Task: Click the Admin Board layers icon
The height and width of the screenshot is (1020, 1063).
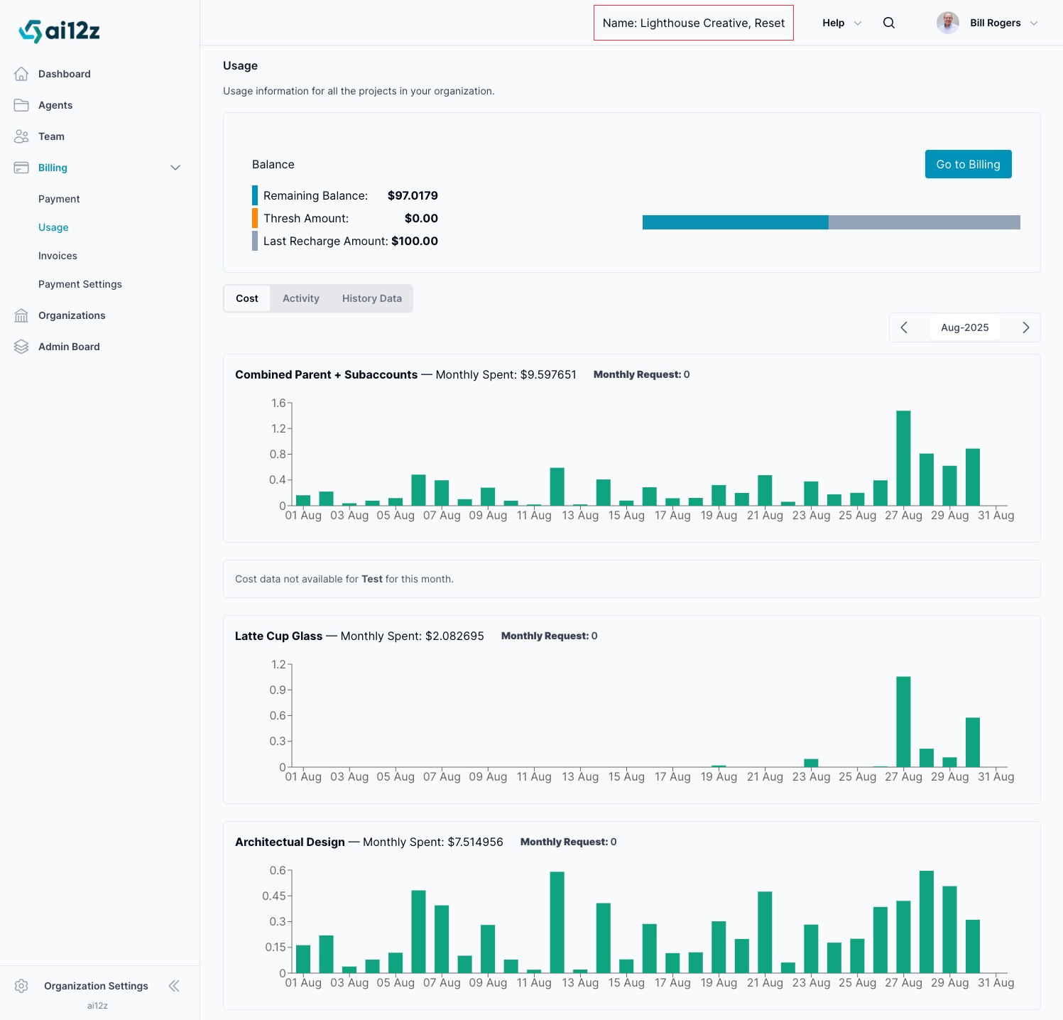Action: [21, 347]
